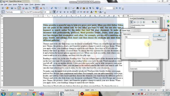Toggle Justified alignment

coord(74,12)
